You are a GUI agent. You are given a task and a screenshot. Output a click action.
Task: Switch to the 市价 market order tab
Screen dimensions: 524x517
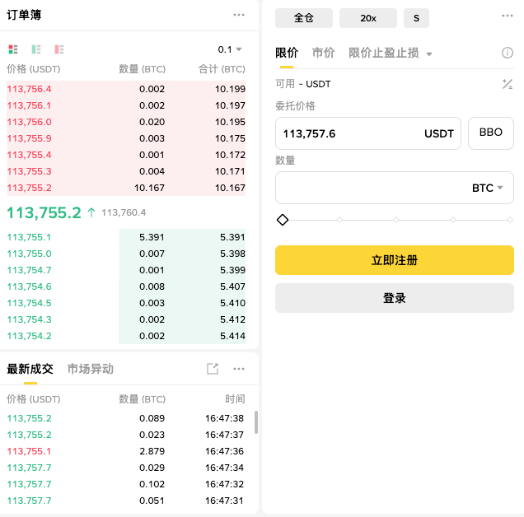pos(323,53)
